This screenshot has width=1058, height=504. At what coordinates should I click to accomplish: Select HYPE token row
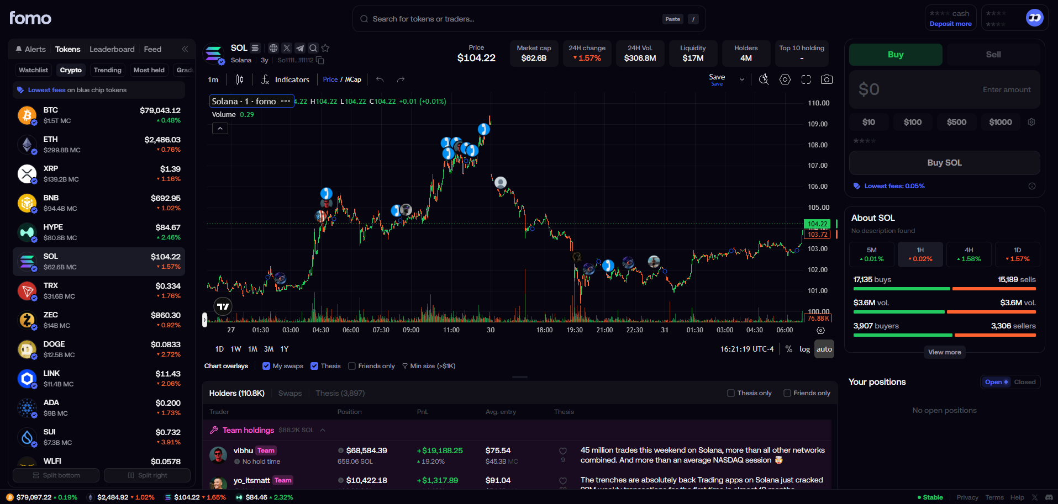click(x=99, y=232)
